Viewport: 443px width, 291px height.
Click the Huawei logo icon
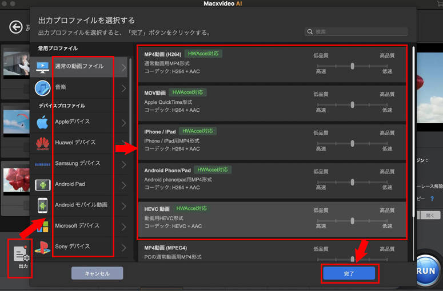[42, 143]
